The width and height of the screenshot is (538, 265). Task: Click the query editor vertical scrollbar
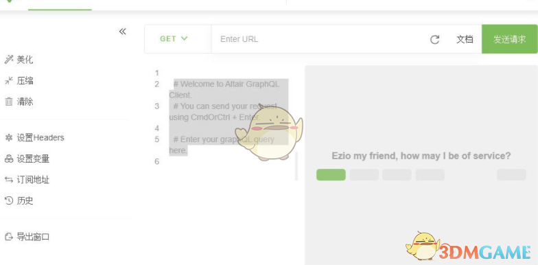coord(296,166)
